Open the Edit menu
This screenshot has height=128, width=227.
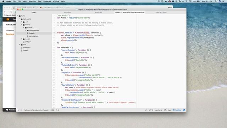tap(19, 1)
